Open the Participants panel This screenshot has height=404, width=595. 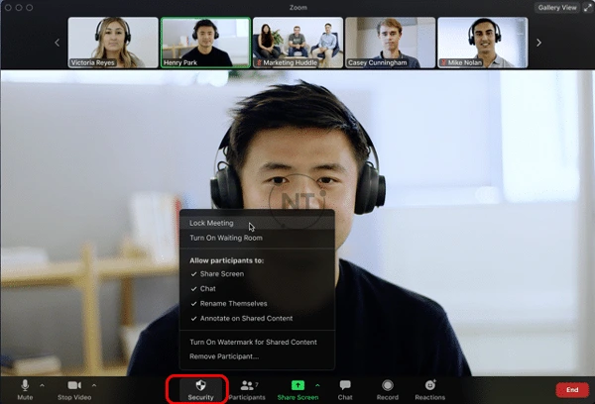click(x=247, y=390)
